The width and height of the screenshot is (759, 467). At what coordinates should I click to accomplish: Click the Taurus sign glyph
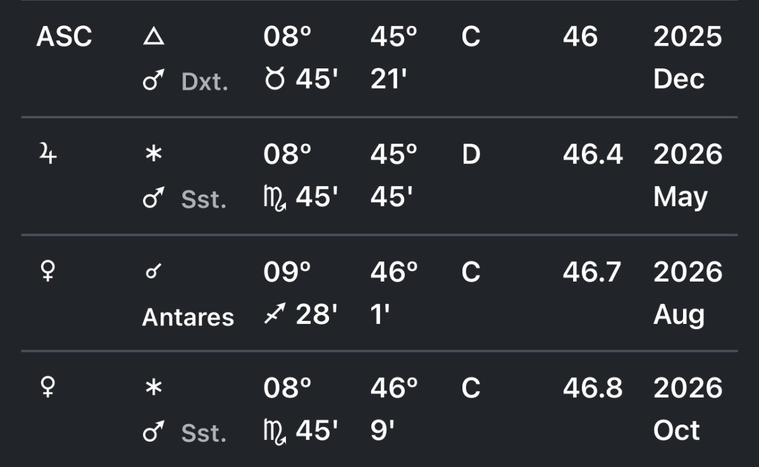click(x=275, y=80)
